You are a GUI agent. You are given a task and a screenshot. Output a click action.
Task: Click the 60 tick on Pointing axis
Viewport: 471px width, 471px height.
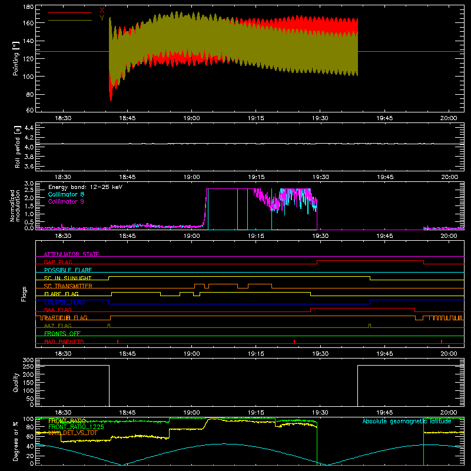tap(30, 110)
